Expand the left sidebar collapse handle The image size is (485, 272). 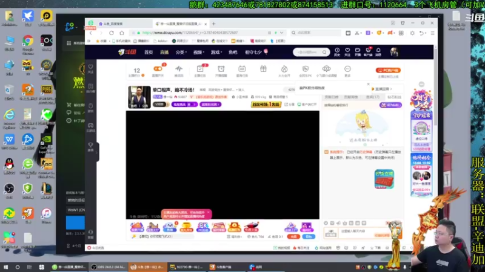(96, 152)
